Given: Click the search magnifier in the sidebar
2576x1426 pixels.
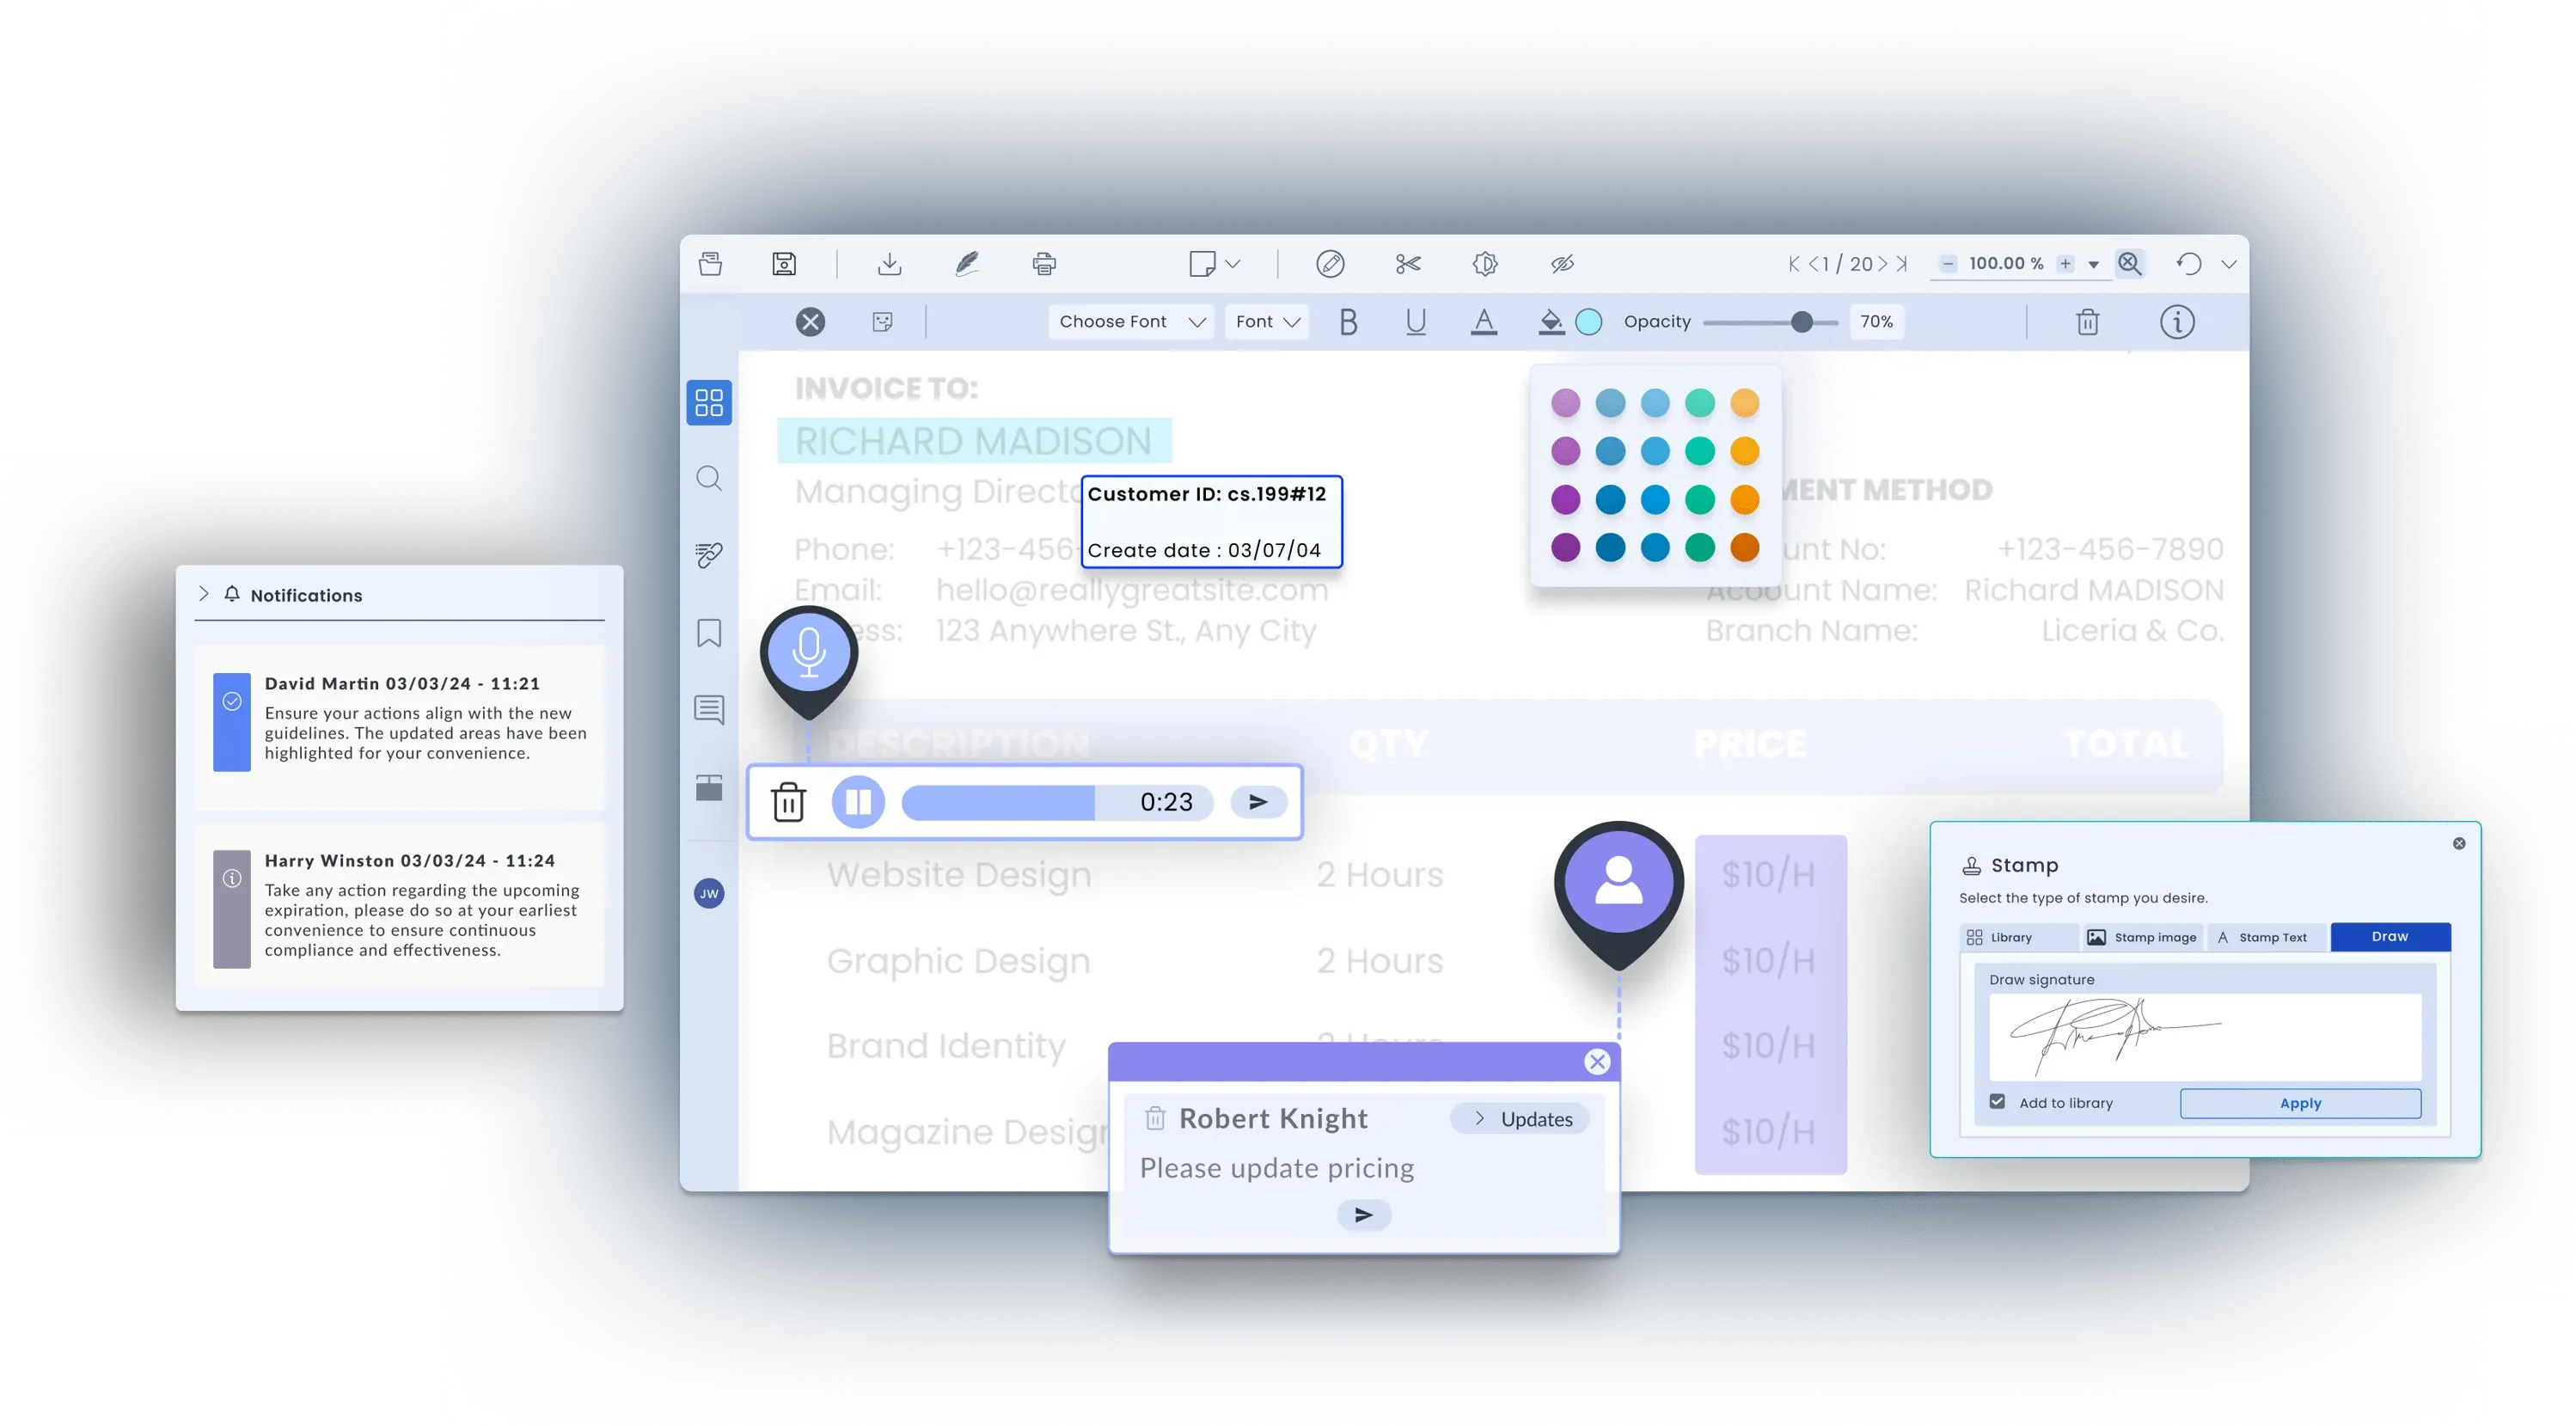Looking at the screenshot, I should point(709,479).
